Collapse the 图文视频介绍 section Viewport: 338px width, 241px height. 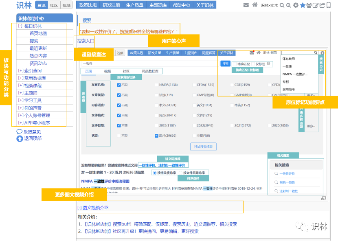click(x=79, y=208)
